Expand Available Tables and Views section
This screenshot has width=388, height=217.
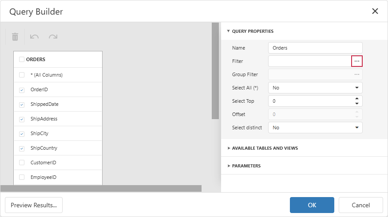coord(229,148)
